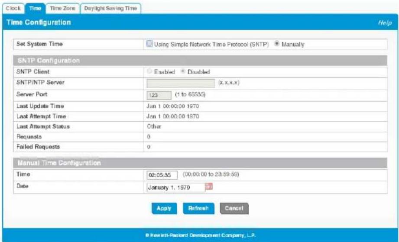The height and width of the screenshot is (242, 399).
Task: Open the Clock tab
Action: pos(13,8)
